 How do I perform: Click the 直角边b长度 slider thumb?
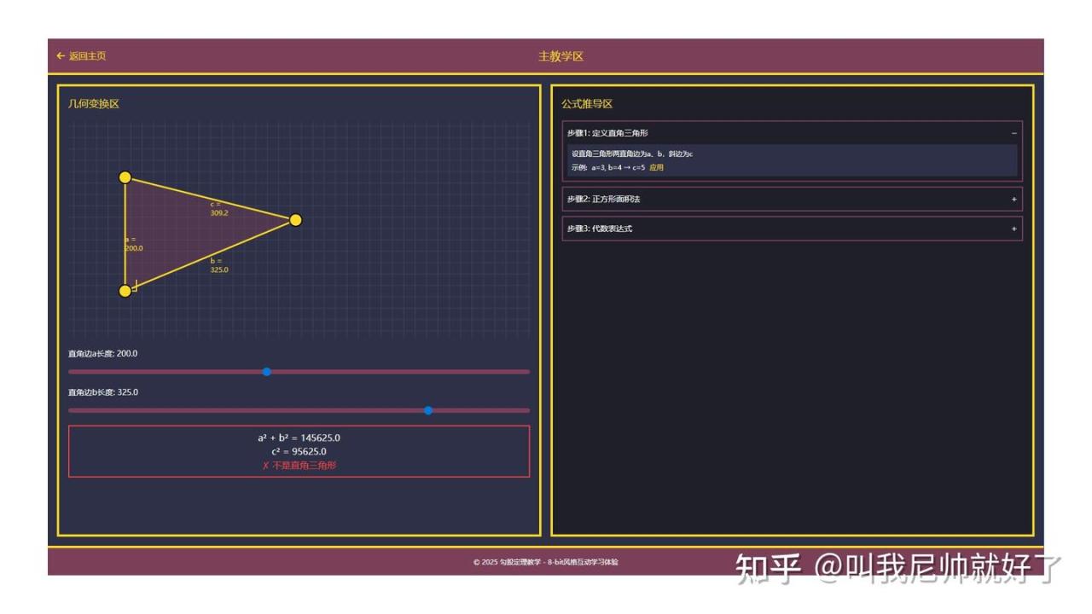click(x=428, y=410)
